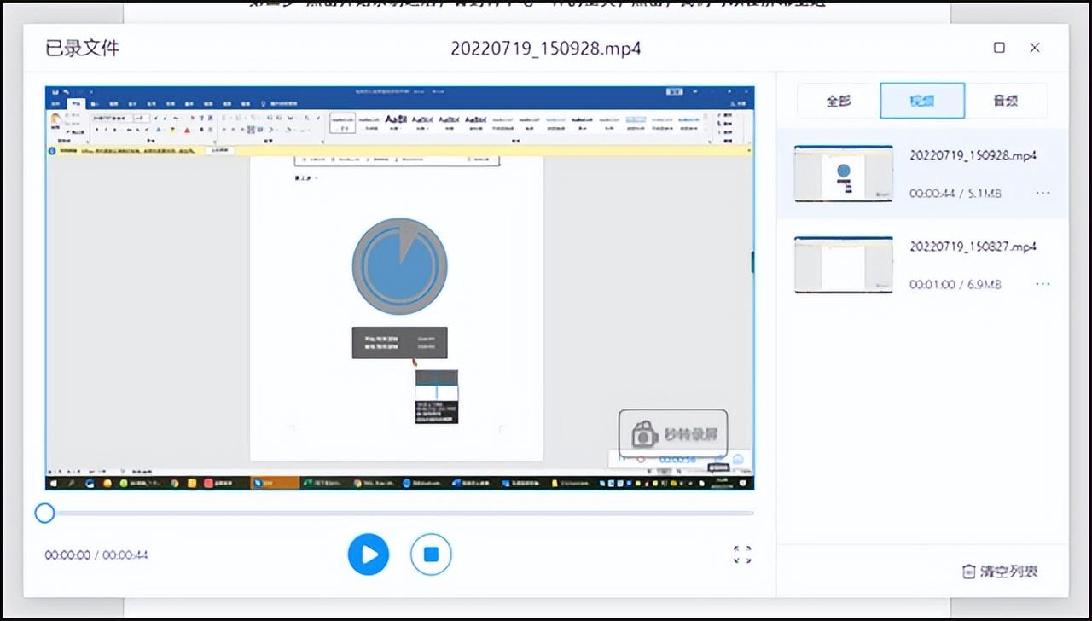The width and height of the screenshot is (1092, 621).
Task: Play the recorded video
Action: 369,554
